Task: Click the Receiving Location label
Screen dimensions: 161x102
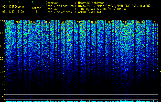Action: coord(60,6)
